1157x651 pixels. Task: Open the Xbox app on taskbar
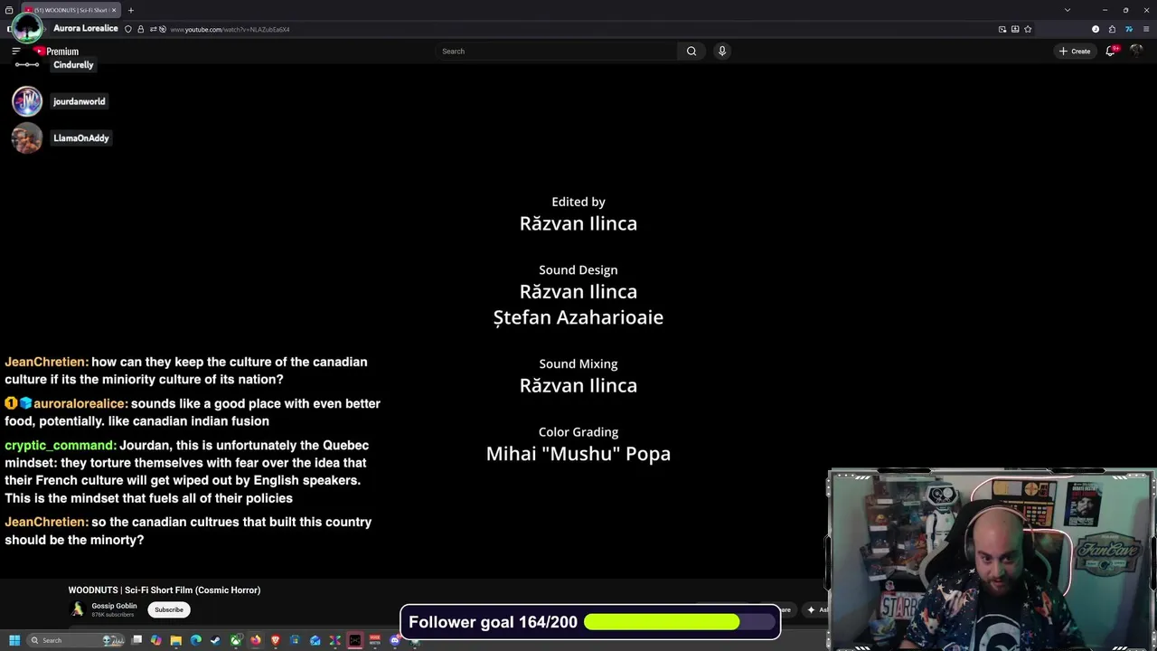coord(236,640)
